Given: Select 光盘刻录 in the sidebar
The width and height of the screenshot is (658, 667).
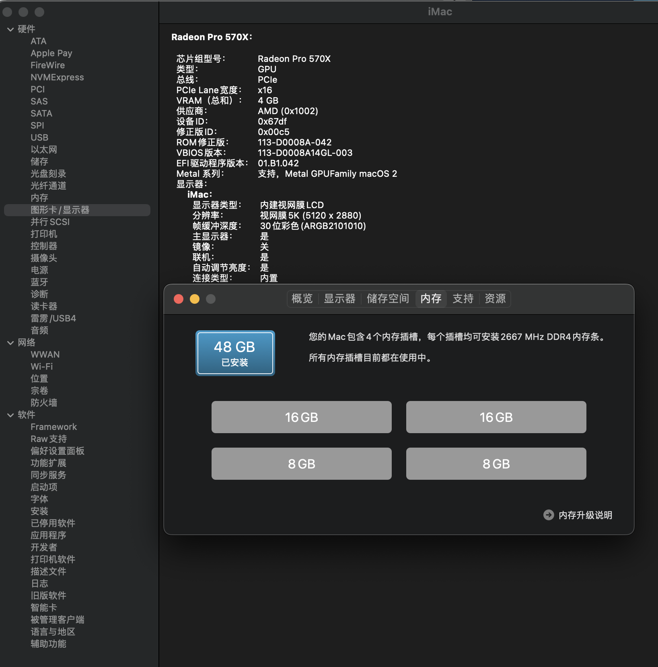Looking at the screenshot, I should [x=48, y=174].
